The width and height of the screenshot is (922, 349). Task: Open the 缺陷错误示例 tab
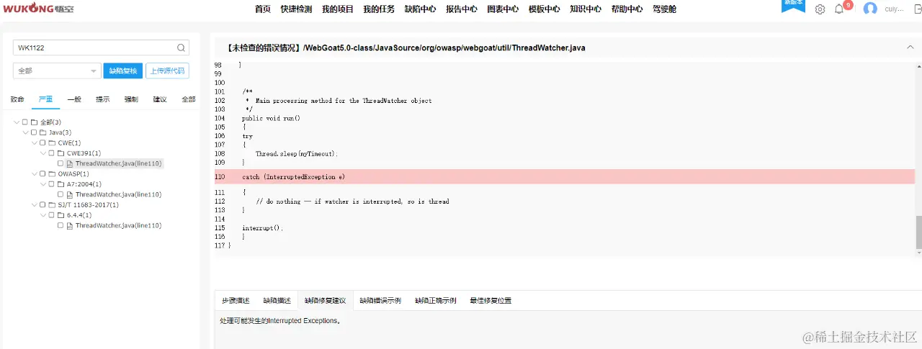(380, 301)
